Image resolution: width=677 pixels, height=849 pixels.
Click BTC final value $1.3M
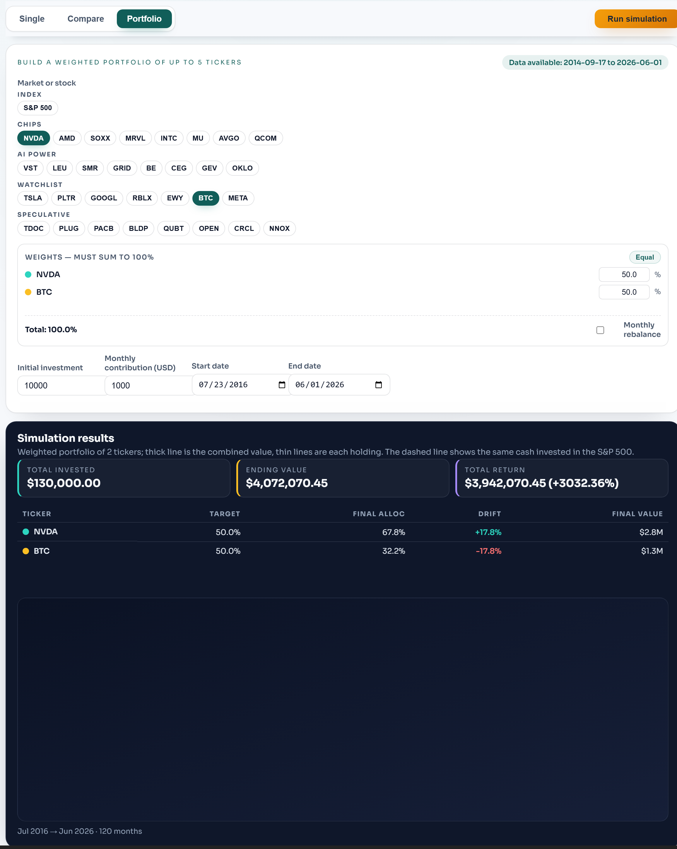(x=652, y=551)
